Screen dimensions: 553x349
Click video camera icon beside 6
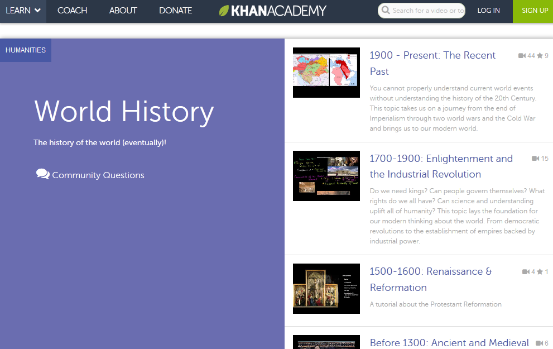pos(539,343)
